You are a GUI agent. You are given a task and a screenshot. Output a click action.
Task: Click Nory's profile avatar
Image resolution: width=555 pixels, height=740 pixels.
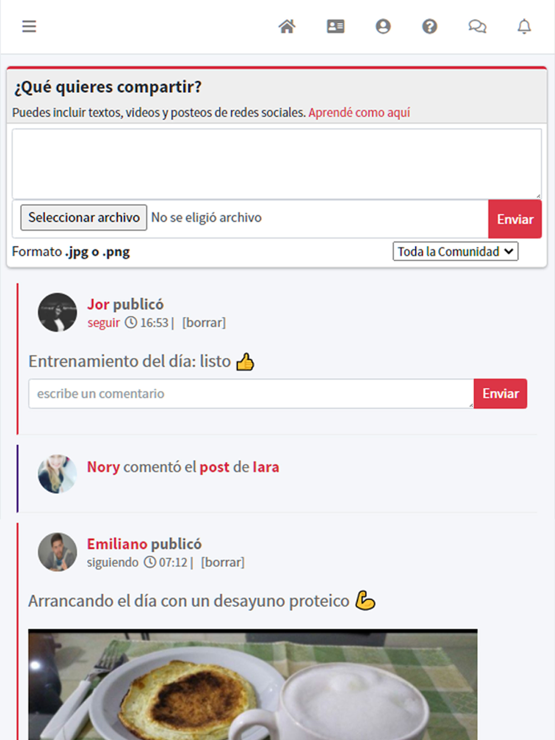tap(57, 474)
